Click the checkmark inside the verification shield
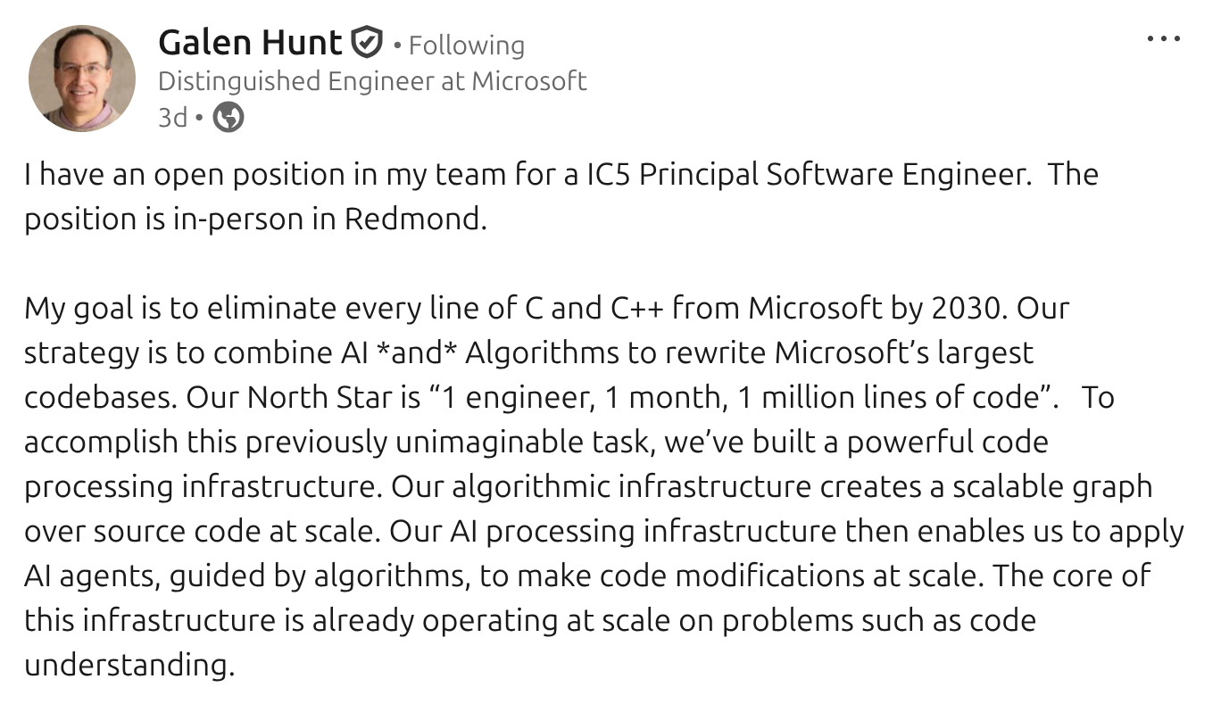This screenshot has height=704, width=1221. 366,40
